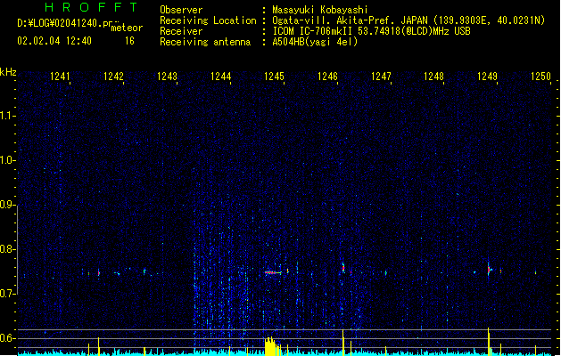This screenshot has width=561, height=356.
Task: Click the 1247 time axis marker
Action: [381, 76]
